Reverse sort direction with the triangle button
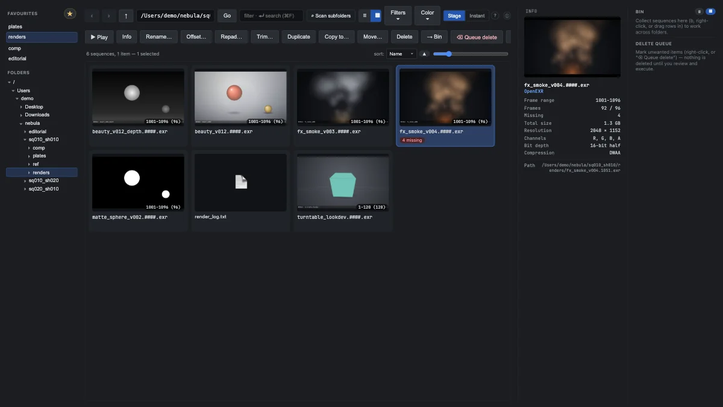The width and height of the screenshot is (723, 407). [x=424, y=54]
